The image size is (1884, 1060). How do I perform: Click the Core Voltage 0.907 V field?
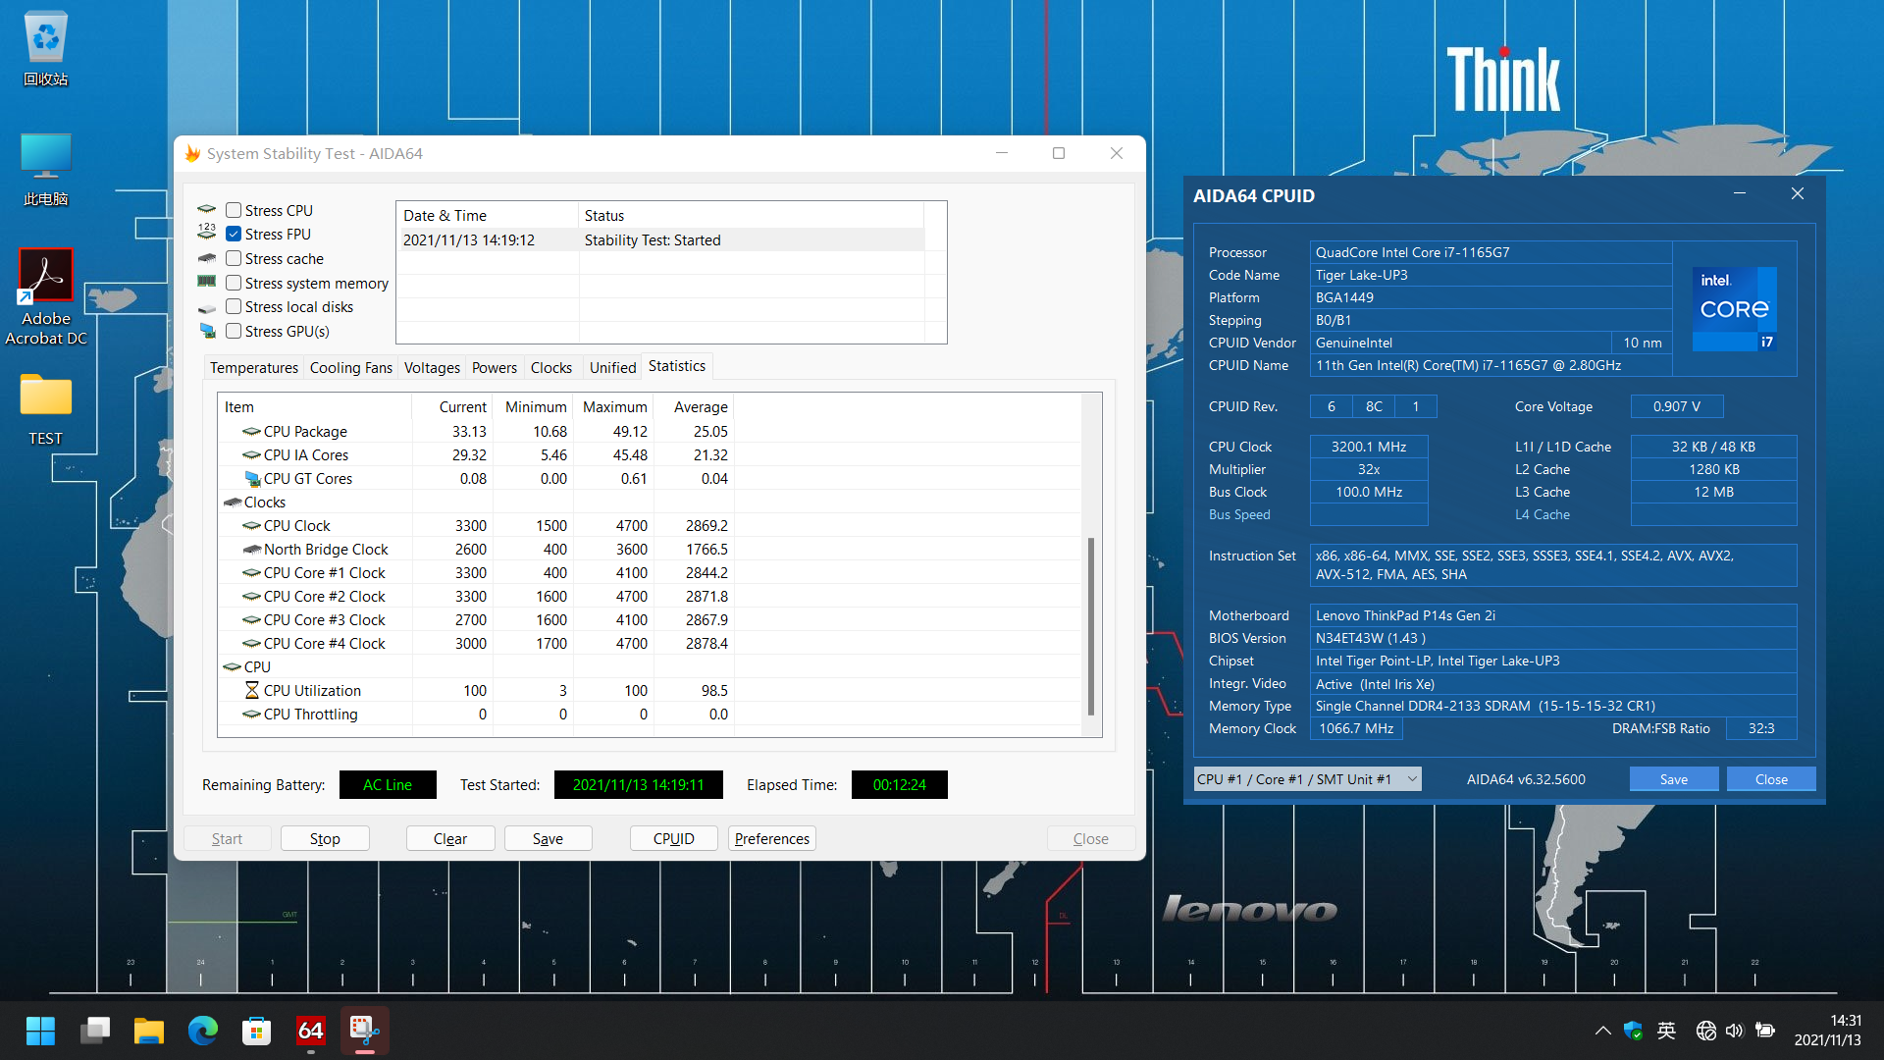coord(1676,406)
